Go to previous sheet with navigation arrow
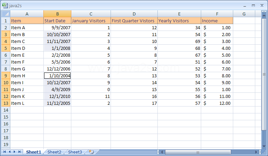Image resolution: width=268 pixels, height=156 pixels. coord(10,152)
